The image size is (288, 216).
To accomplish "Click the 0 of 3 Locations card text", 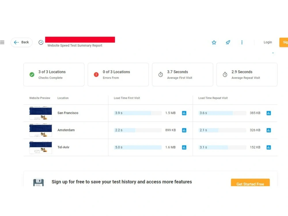I will (x=116, y=72).
